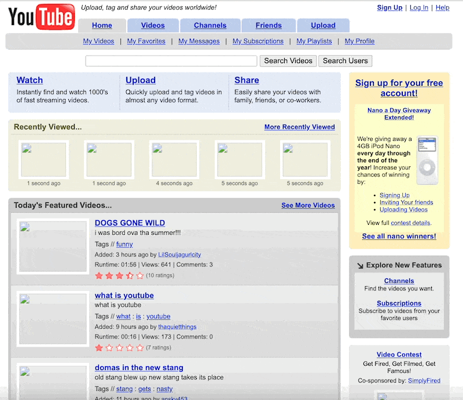The image size is (463, 400).
Task: Open last thumbnail labeled 5 seconds ago
Action: click(305, 160)
